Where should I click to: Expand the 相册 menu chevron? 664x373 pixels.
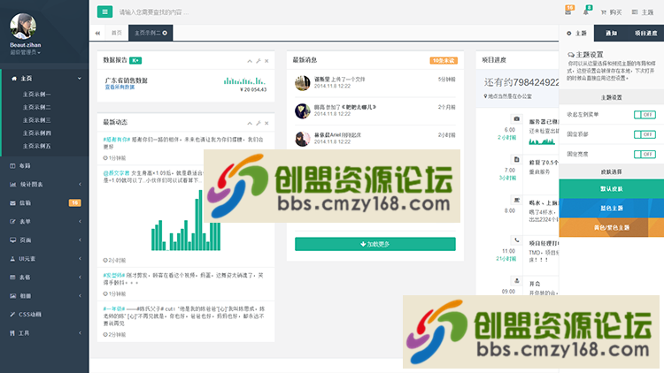pyautogui.click(x=80, y=296)
